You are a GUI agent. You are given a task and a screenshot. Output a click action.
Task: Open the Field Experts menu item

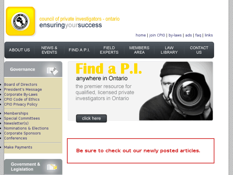[109, 50]
